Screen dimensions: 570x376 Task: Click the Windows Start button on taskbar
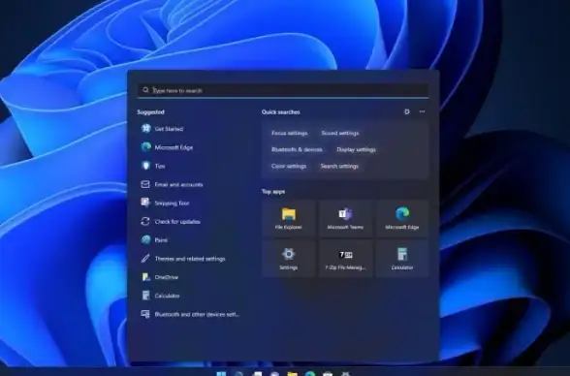221,373
